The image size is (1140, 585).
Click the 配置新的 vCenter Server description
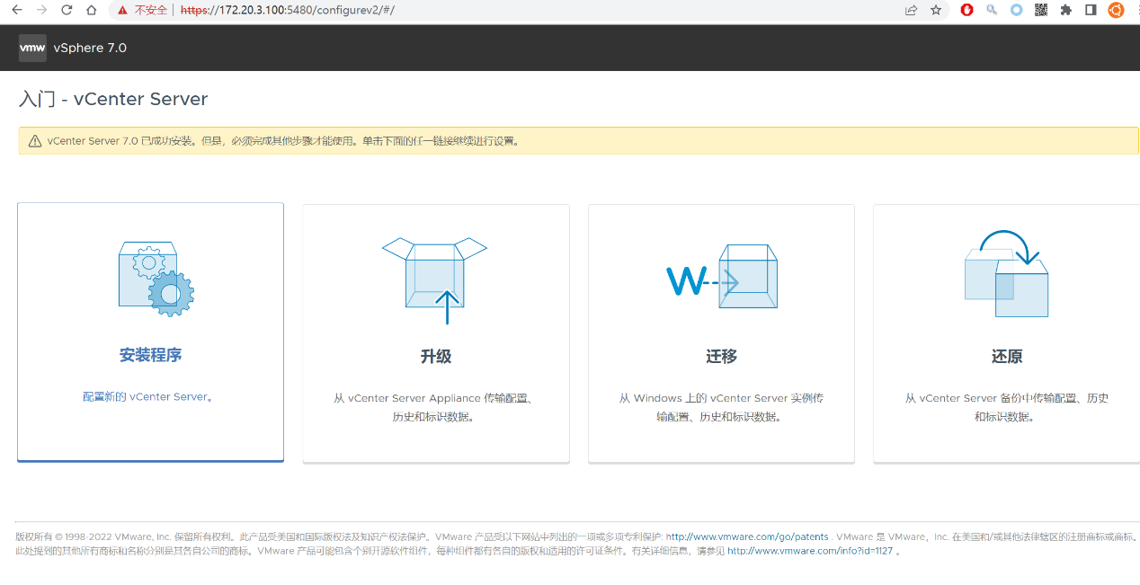click(148, 396)
